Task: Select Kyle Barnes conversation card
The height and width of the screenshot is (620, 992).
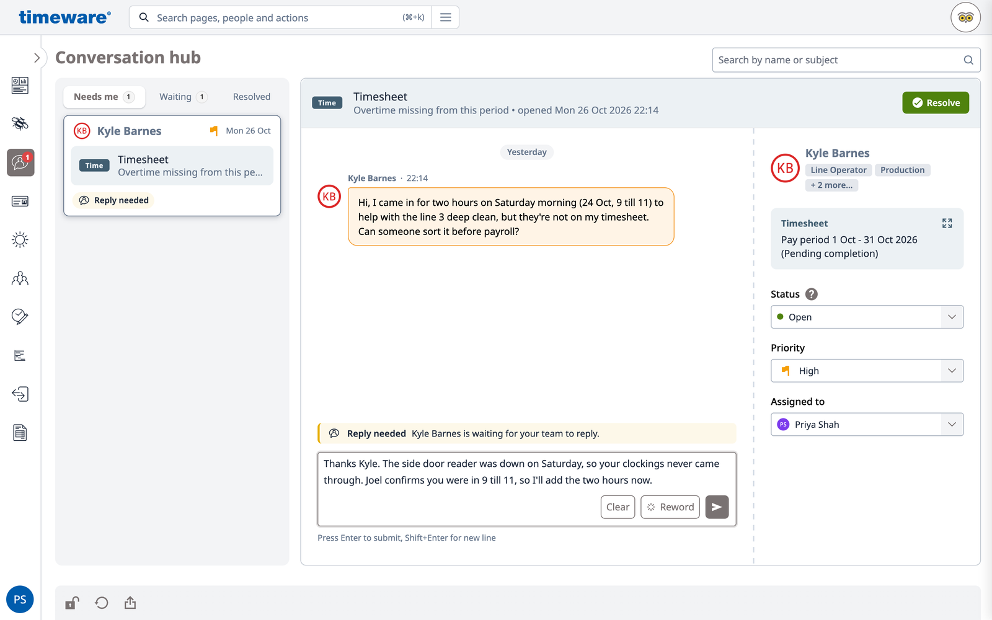Action: [172, 166]
